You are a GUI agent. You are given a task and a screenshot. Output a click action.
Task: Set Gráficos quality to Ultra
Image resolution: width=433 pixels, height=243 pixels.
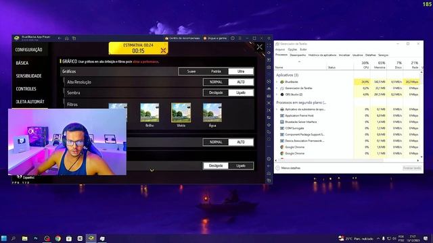tap(241, 72)
